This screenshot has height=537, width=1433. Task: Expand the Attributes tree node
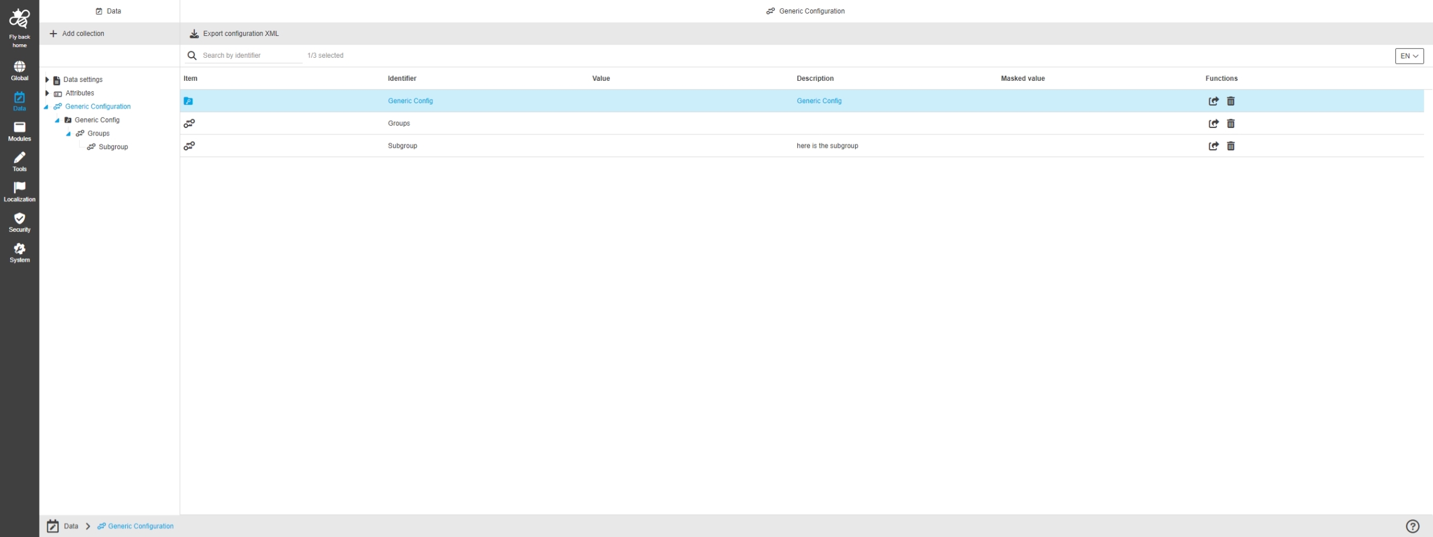(47, 93)
